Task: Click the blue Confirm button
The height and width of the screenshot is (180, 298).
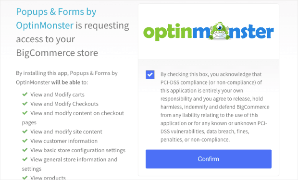Action: click(x=209, y=159)
